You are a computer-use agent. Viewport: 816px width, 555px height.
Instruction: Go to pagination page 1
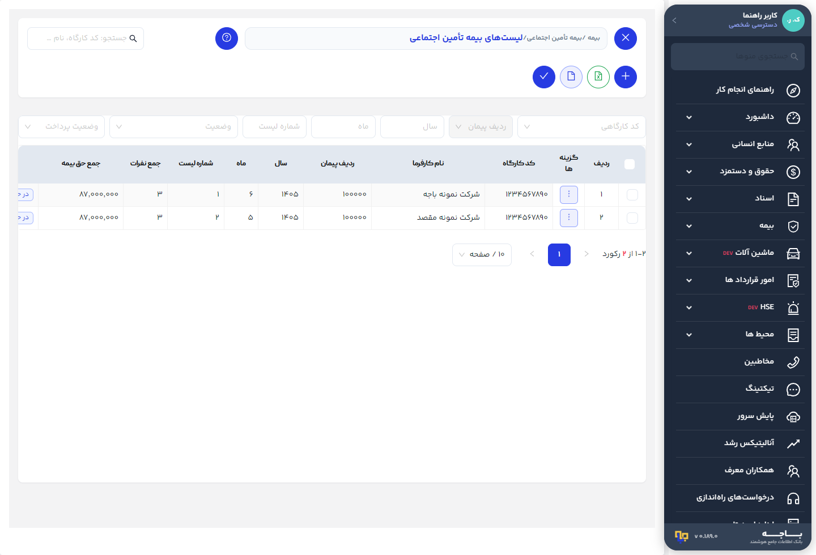(559, 255)
